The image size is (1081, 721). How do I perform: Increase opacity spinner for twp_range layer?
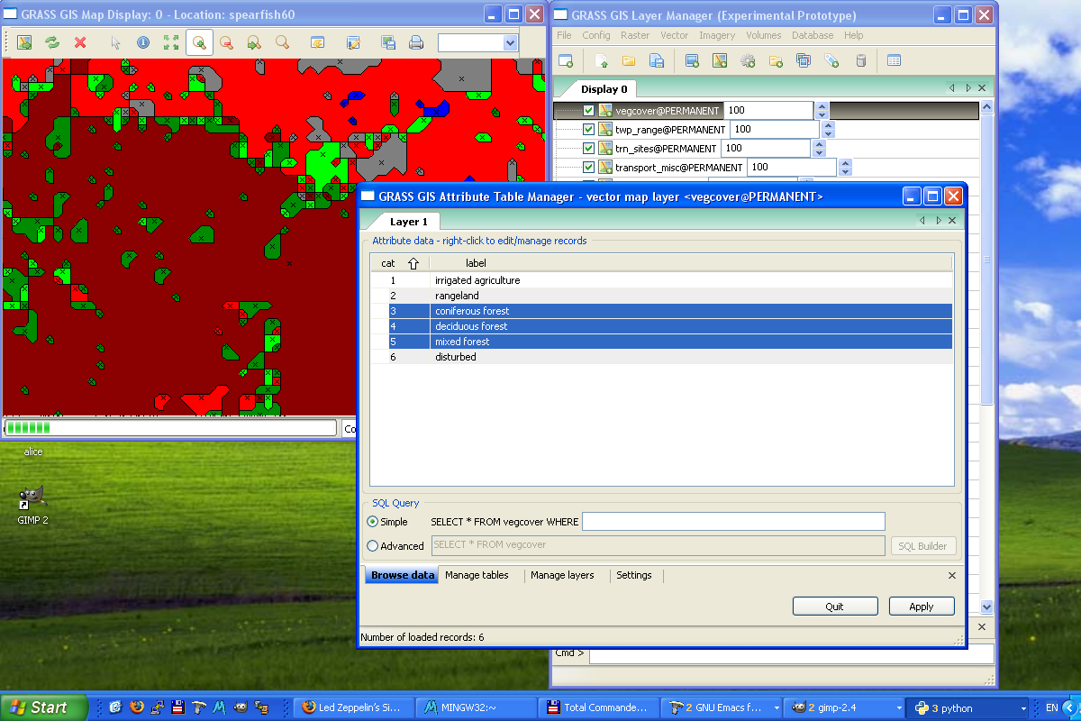[829, 125]
